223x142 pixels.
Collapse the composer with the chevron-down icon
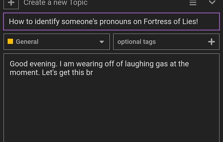(x=212, y=2)
